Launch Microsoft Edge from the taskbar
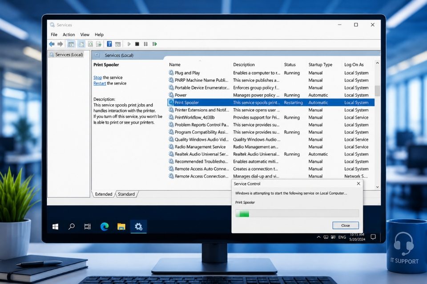 click(105, 226)
